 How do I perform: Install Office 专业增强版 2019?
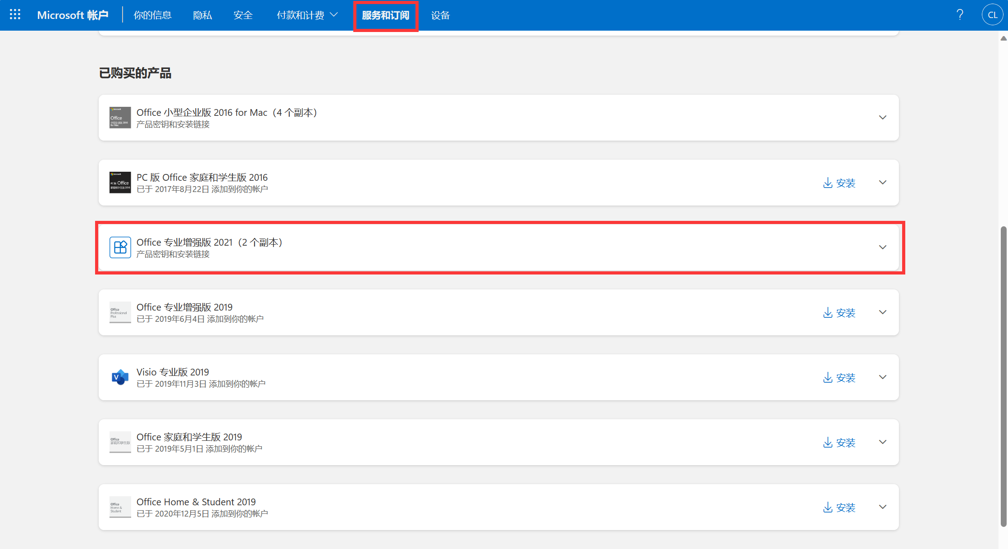pos(839,313)
